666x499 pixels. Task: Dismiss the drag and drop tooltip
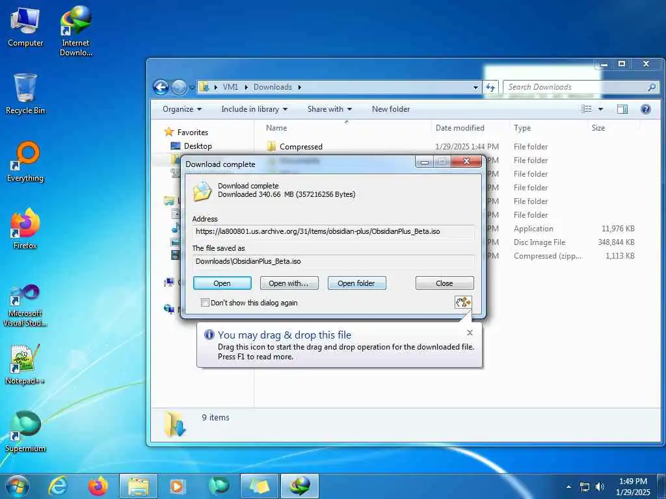470,333
